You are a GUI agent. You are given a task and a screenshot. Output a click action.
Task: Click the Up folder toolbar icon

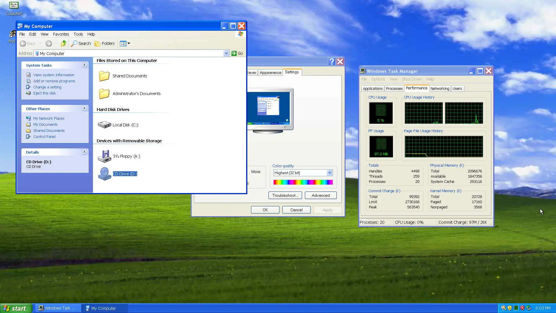tap(63, 43)
